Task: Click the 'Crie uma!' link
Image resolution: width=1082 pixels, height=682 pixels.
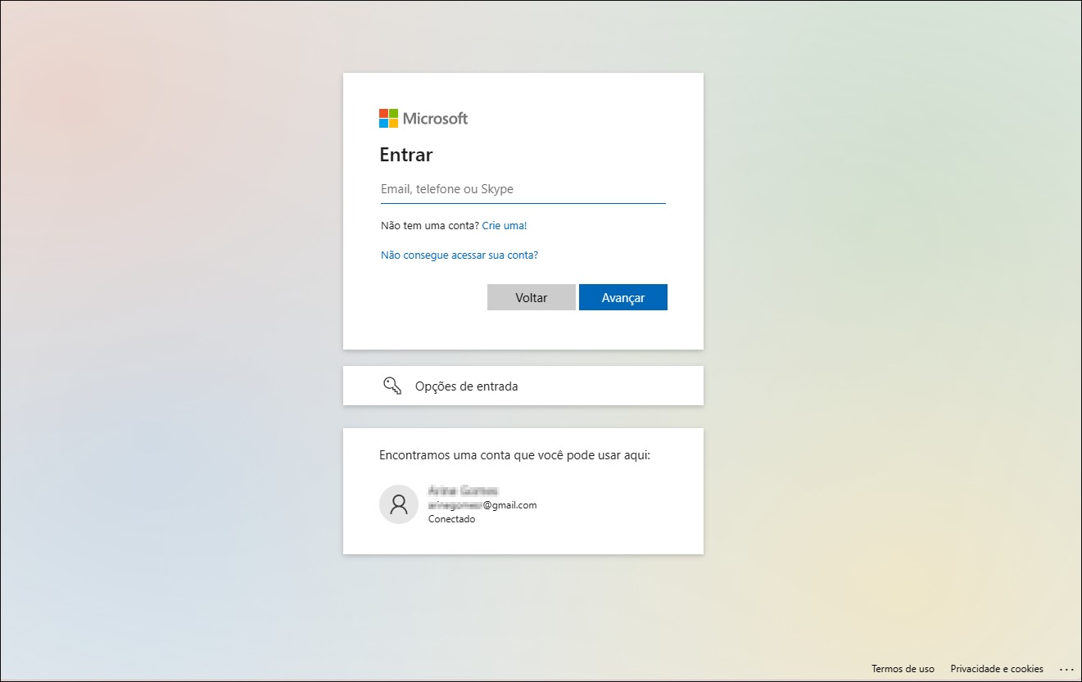Action: coord(504,225)
